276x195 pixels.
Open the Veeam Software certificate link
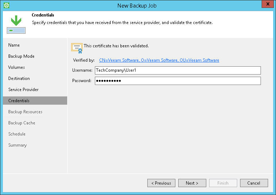pyautogui.click(x=159, y=60)
